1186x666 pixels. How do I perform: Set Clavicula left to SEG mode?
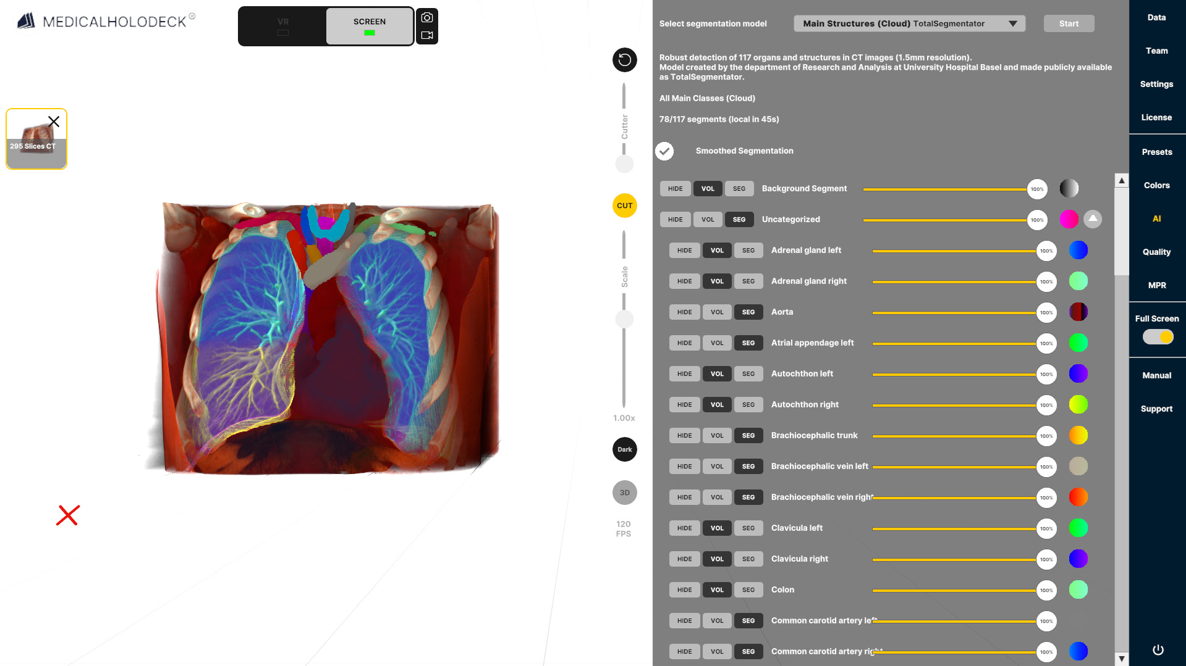pos(748,528)
